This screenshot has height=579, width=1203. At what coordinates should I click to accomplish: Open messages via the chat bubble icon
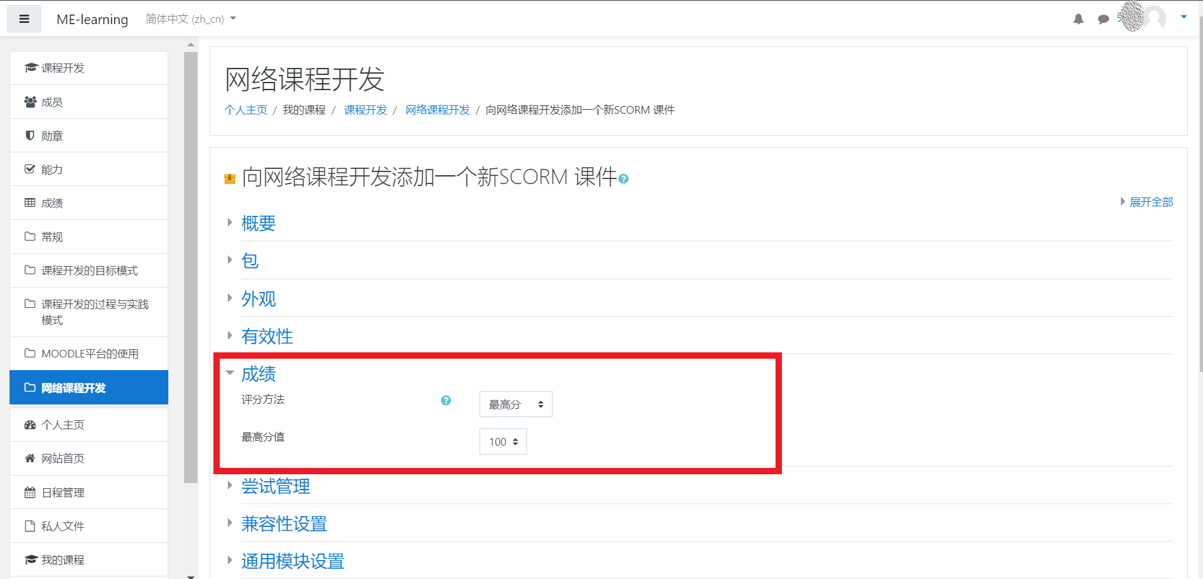point(1103,18)
